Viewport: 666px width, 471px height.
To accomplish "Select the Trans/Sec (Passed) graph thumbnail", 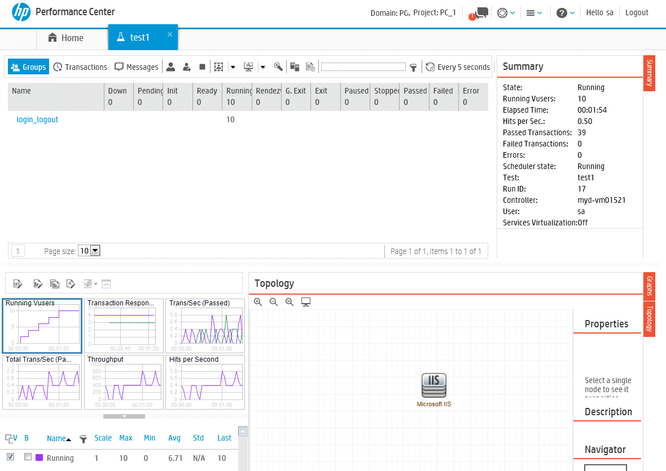I will click(x=205, y=326).
